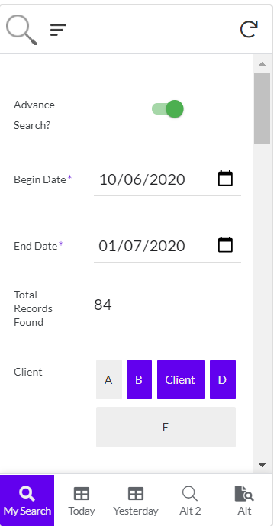The width and height of the screenshot is (277, 526).
Task: Toggle client option A
Action: coord(109,379)
